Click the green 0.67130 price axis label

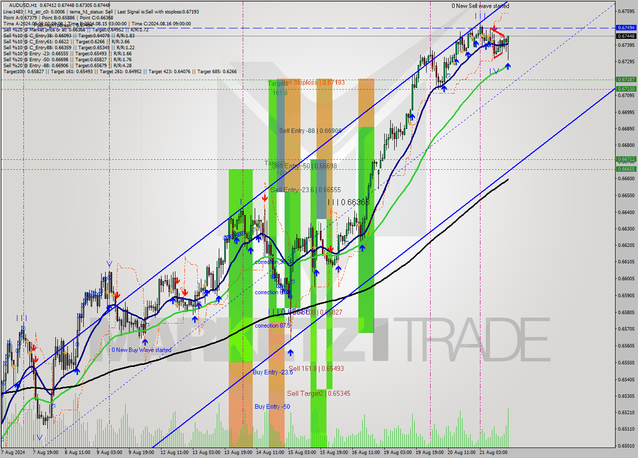click(x=626, y=89)
